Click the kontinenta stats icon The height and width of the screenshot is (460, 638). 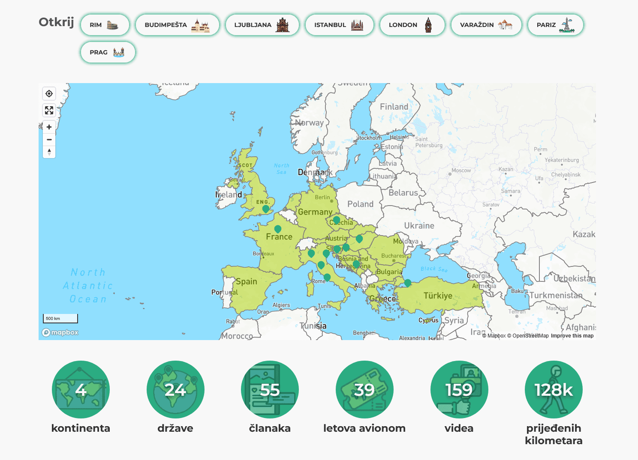pyautogui.click(x=81, y=389)
